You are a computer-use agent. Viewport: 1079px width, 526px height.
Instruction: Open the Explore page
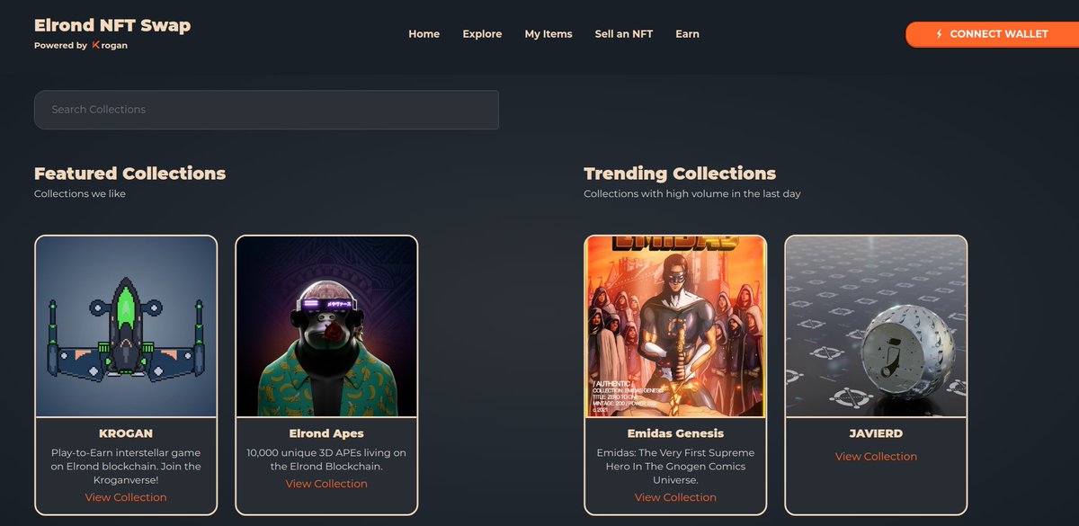tap(482, 33)
